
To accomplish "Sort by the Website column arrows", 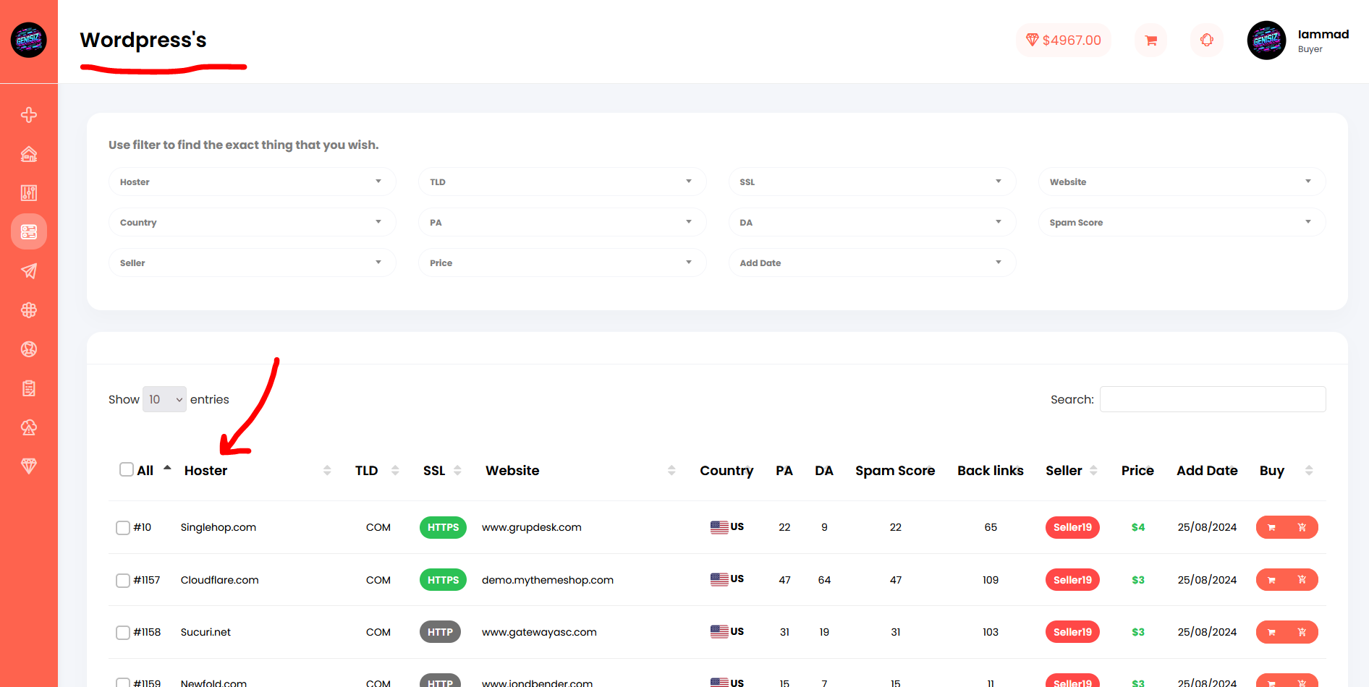I will [671, 471].
